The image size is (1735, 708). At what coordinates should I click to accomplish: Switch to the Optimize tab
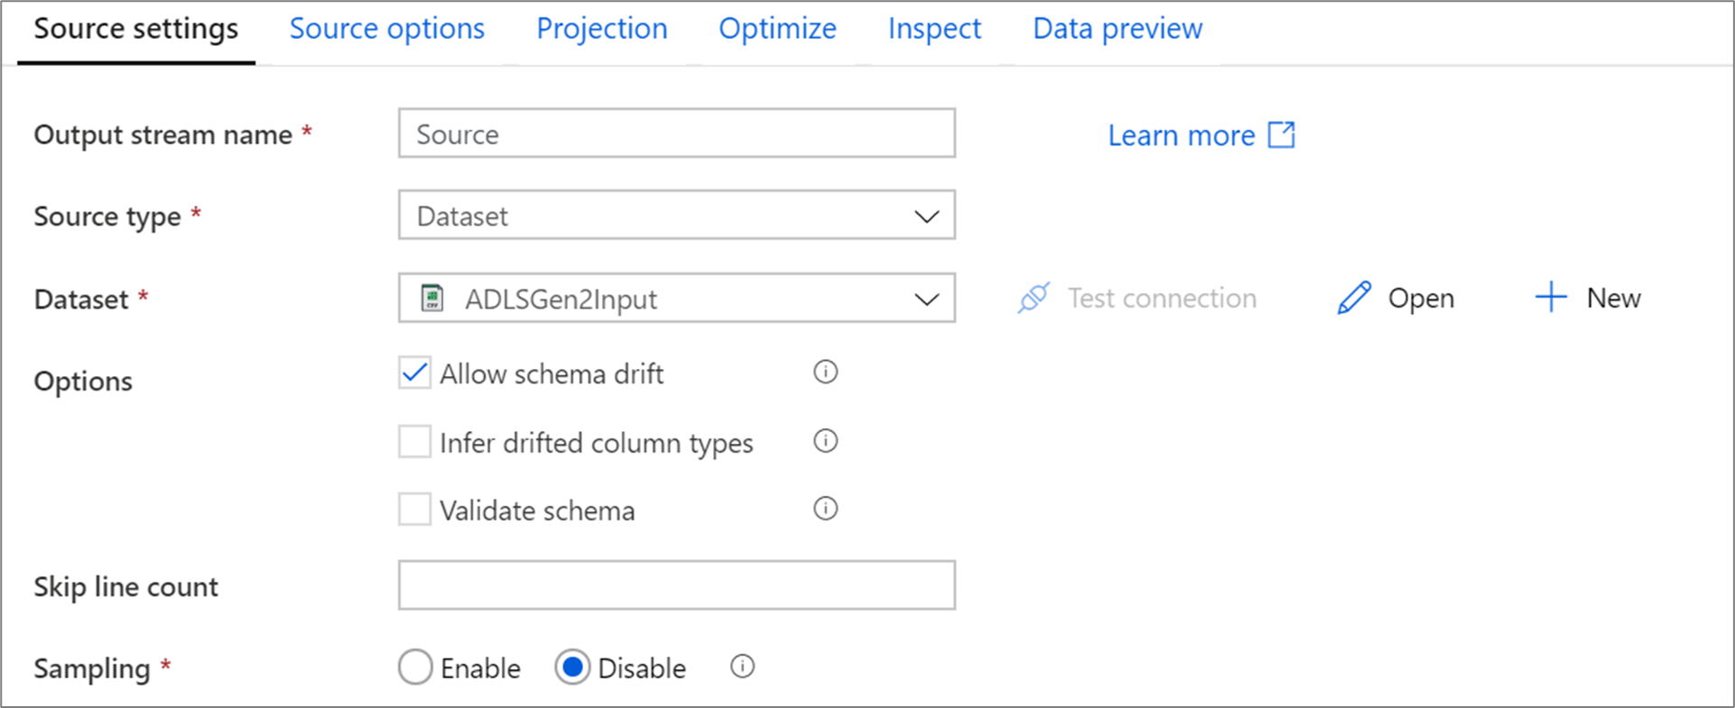776,28
